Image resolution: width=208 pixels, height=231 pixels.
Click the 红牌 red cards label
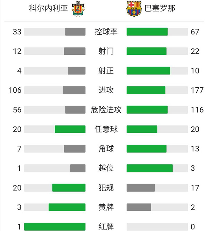106,227
